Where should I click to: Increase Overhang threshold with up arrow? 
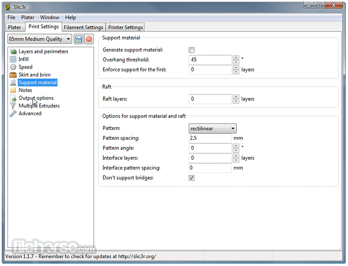click(236, 57)
